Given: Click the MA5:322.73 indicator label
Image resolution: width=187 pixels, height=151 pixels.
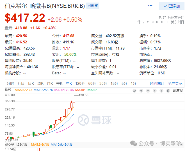Looking at the screenshot, I should click(23, 90).
